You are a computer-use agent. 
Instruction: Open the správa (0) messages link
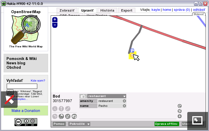pos(182,10)
